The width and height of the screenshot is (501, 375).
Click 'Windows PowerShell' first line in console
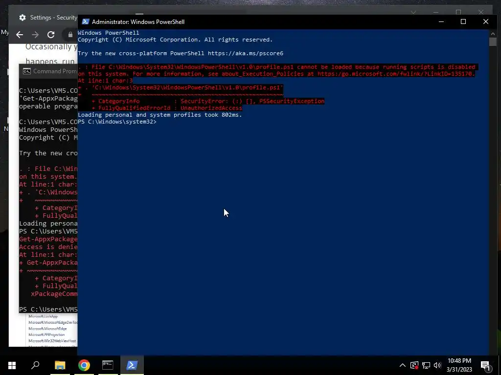point(109,33)
